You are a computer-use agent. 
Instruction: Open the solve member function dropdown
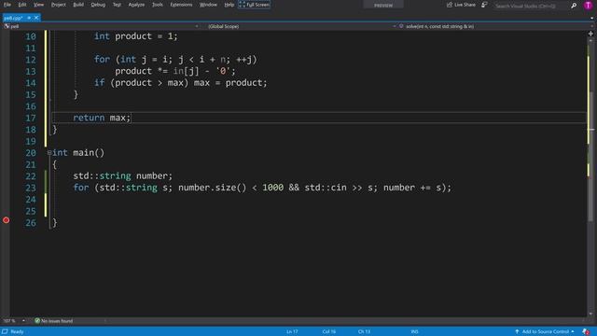click(x=495, y=26)
